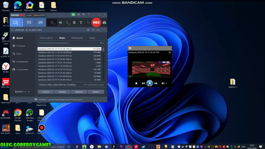
Task: Switch media player to library view icon
Action: pos(170,52)
